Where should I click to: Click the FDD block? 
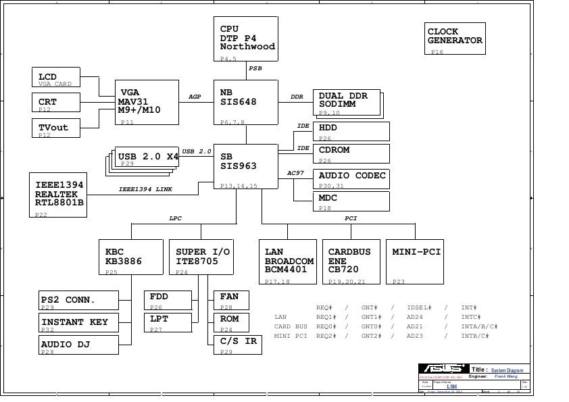[168, 301]
